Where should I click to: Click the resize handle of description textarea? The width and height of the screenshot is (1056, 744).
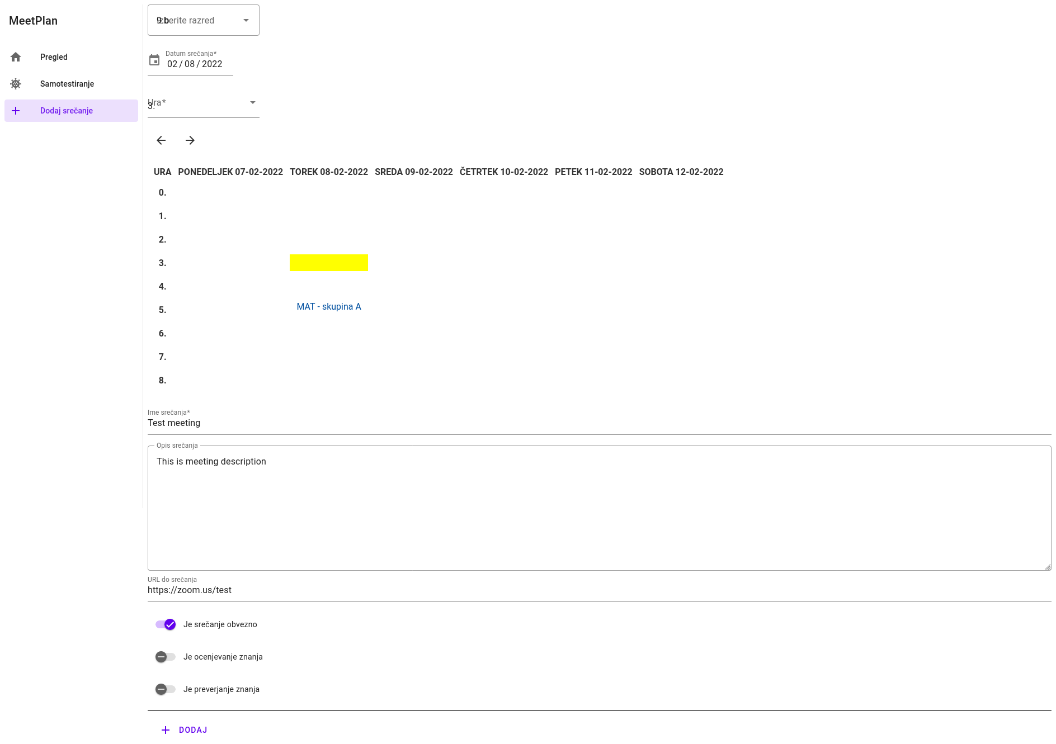click(x=1048, y=567)
